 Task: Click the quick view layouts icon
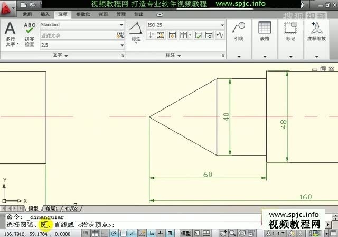point(197,233)
